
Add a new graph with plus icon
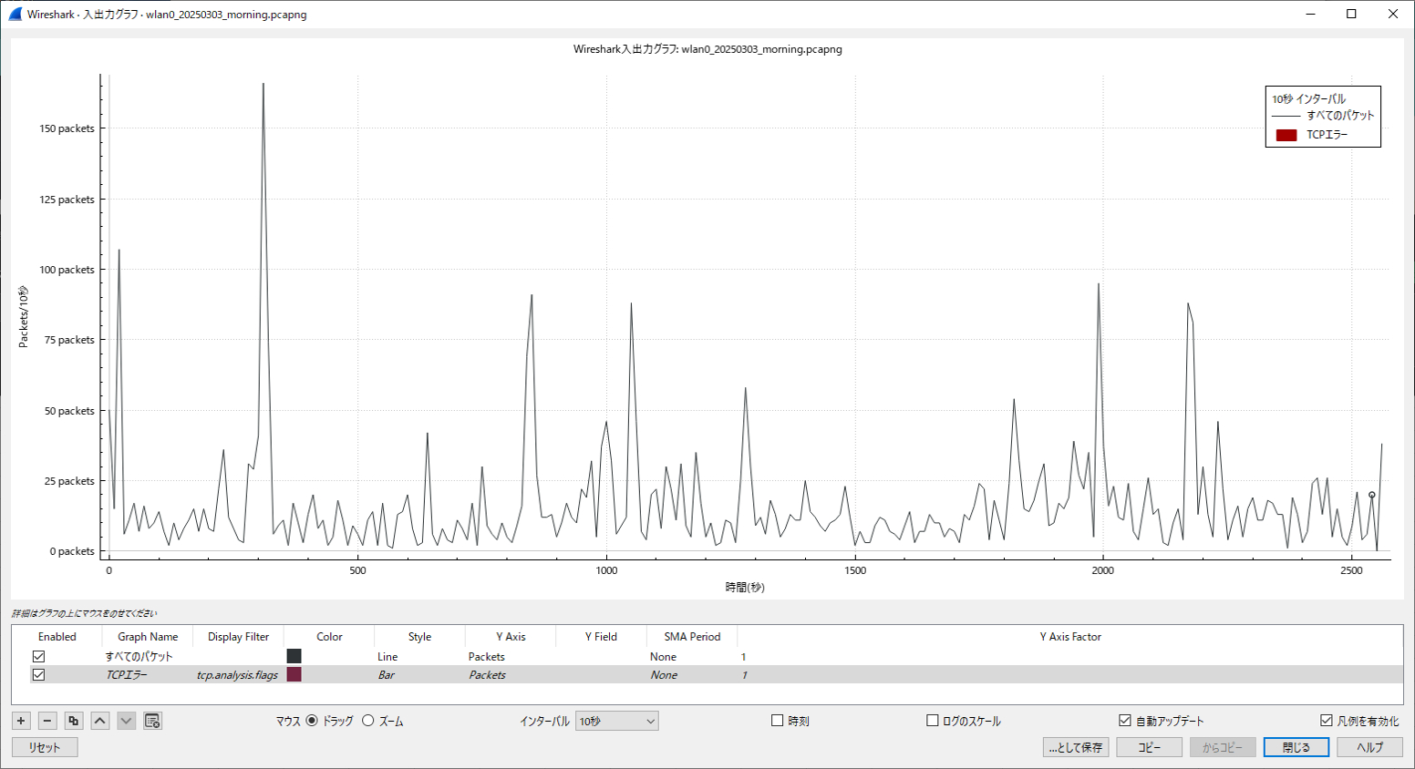pos(21,721)
